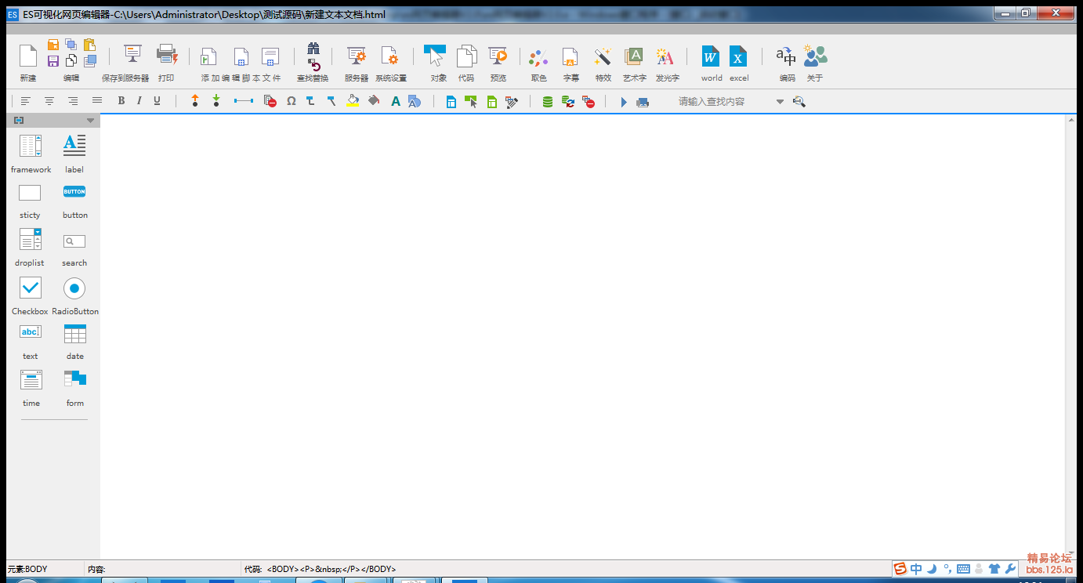1083x583 pixels.
Task: Toggle underline formatting
Action: click(x=157, y=101)
